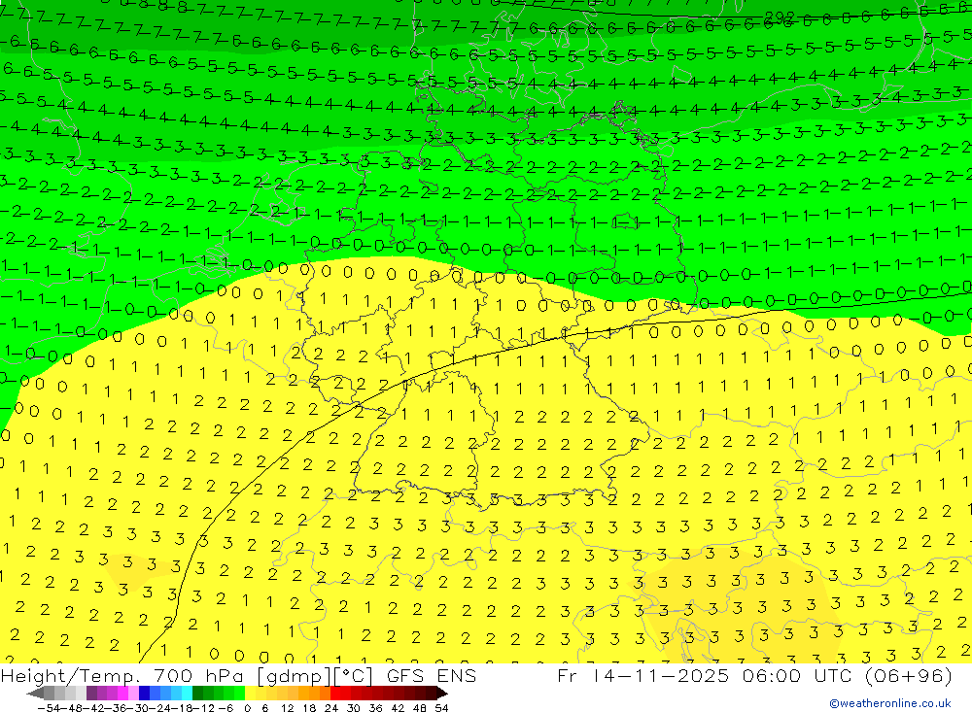Image resolution: width=972 pixels, height=712 pixels.
Task: Click the legend value '18'
Action: click(x=309, y=708)
